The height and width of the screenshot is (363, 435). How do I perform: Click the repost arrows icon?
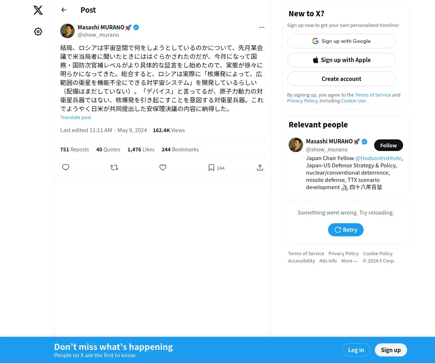point(114,167)
